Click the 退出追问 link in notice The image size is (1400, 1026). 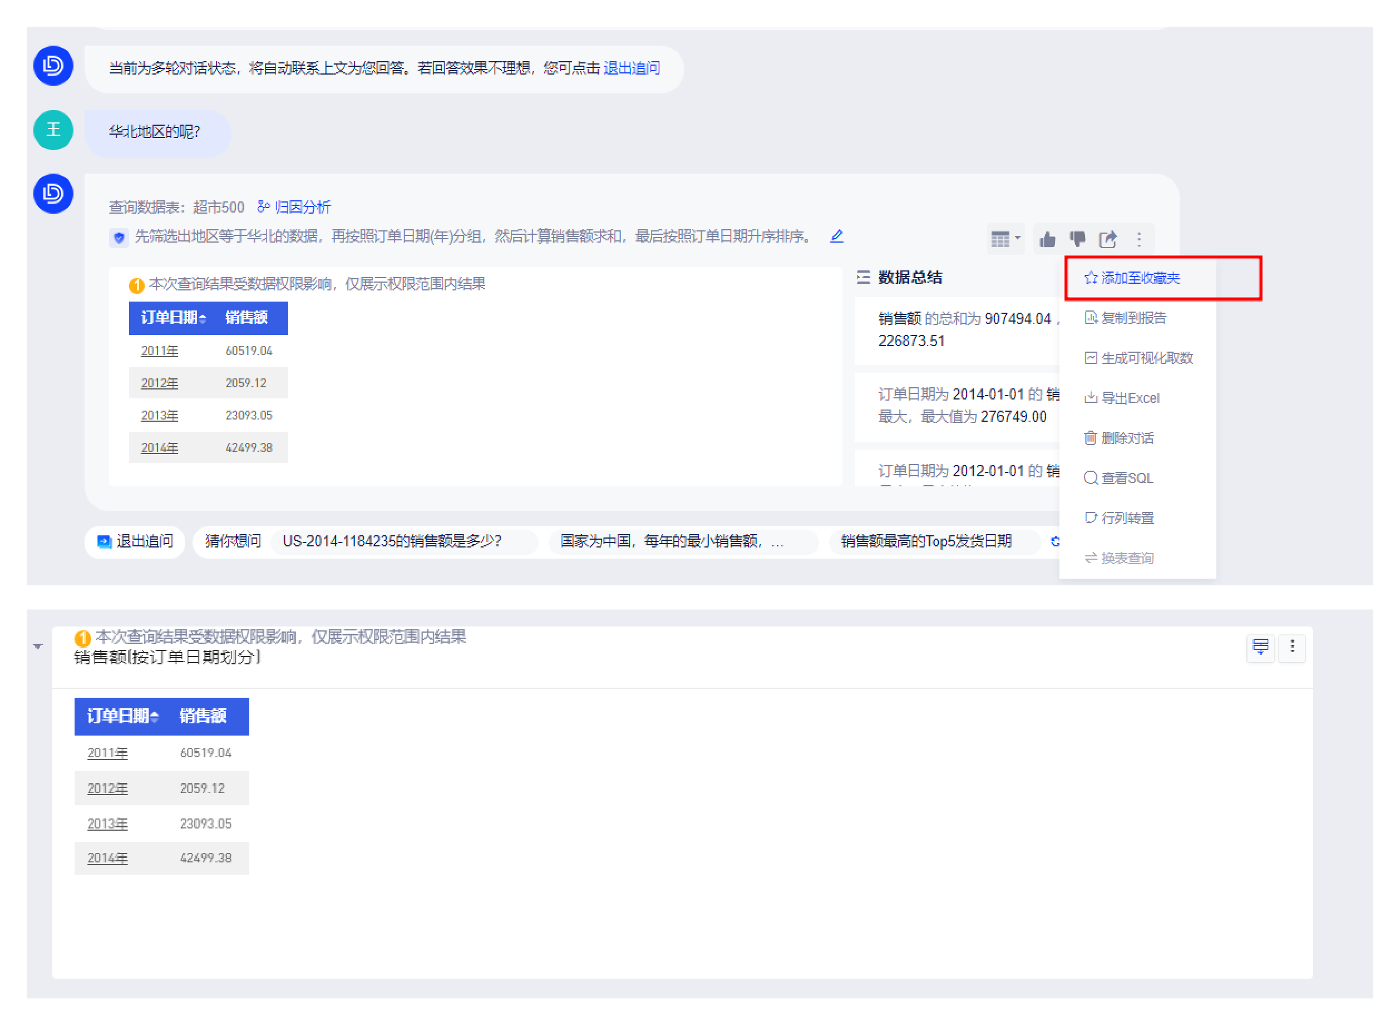(631, 68)
